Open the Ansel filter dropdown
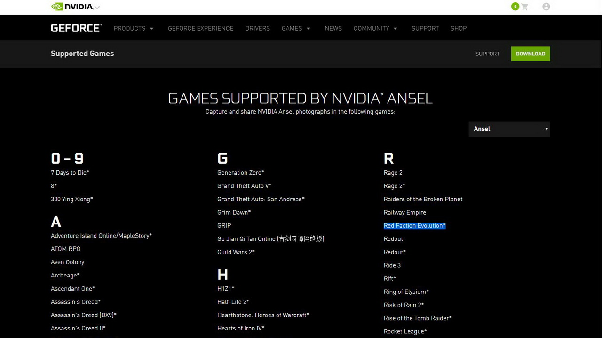Screen dimensions: 602x338 coord(509,129)
